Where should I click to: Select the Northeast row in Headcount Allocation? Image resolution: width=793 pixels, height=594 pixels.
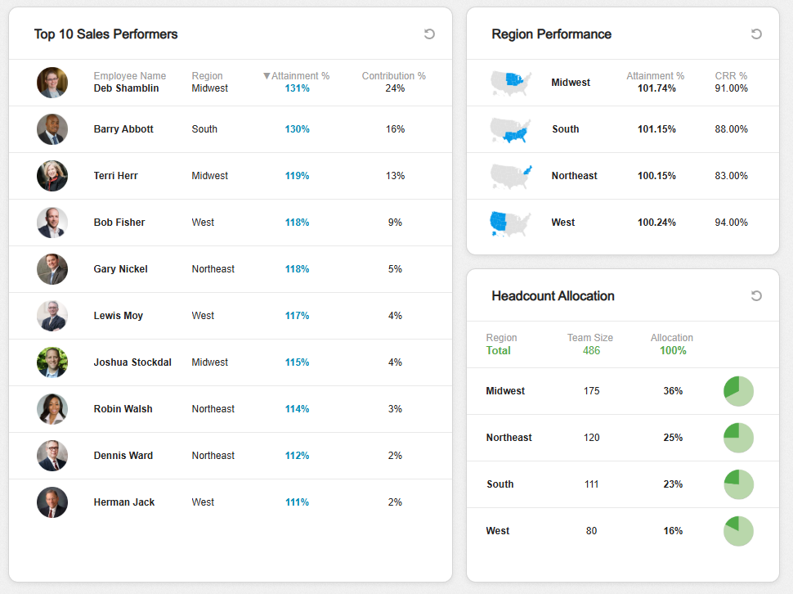tap(509, 438)
